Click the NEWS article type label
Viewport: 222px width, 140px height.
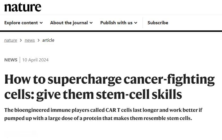[x=11, y=60]
